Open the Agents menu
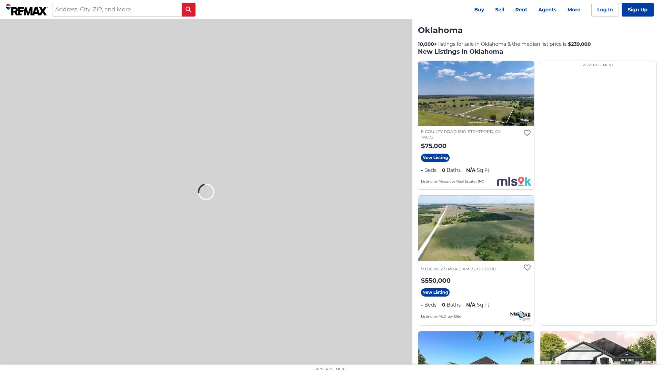The width and height of the screenshot is (662, 372). click(547, 10)
